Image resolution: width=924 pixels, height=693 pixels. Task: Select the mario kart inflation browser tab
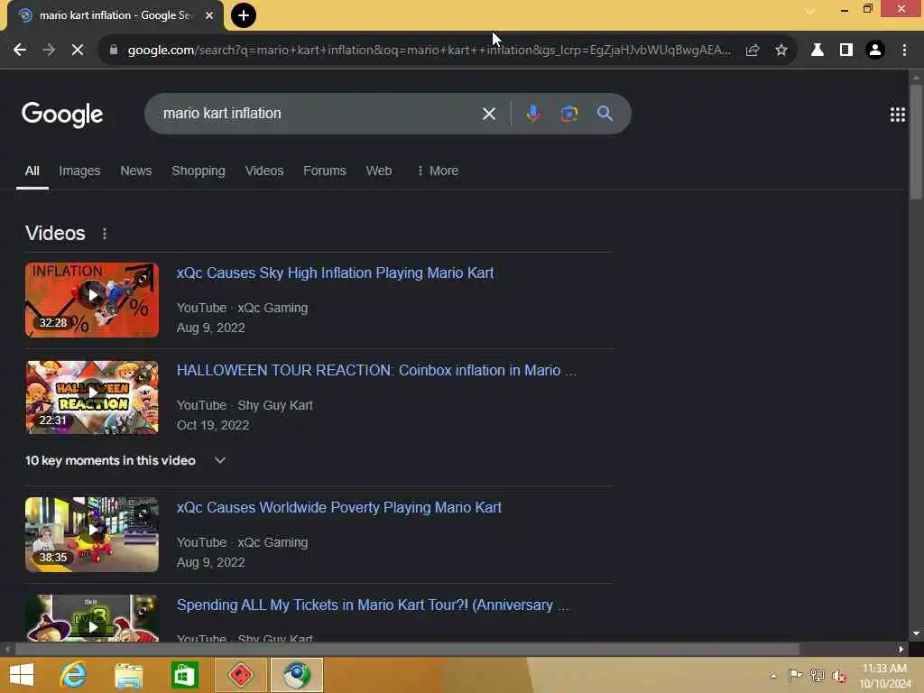point(115,15)
